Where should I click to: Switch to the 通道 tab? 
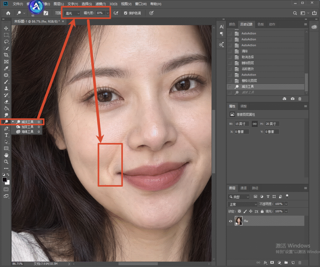click(x=243, y=188)
